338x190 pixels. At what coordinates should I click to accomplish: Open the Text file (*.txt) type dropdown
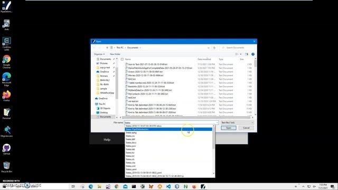237,122
